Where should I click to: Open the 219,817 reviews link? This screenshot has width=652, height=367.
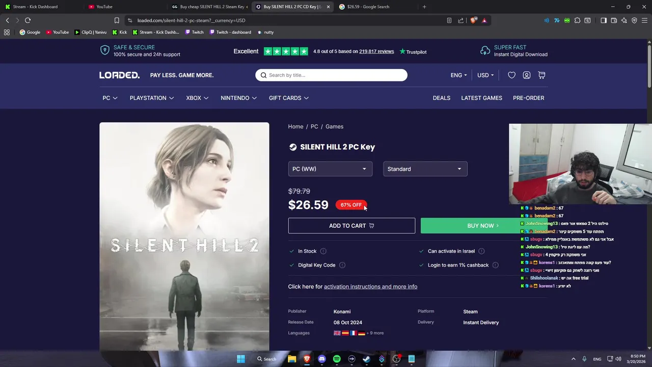376,51
